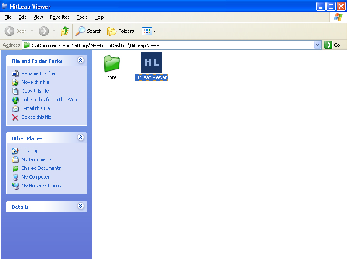Go up one folder level
The width and height of the screenshot is (347, 259).
[65, 31]
